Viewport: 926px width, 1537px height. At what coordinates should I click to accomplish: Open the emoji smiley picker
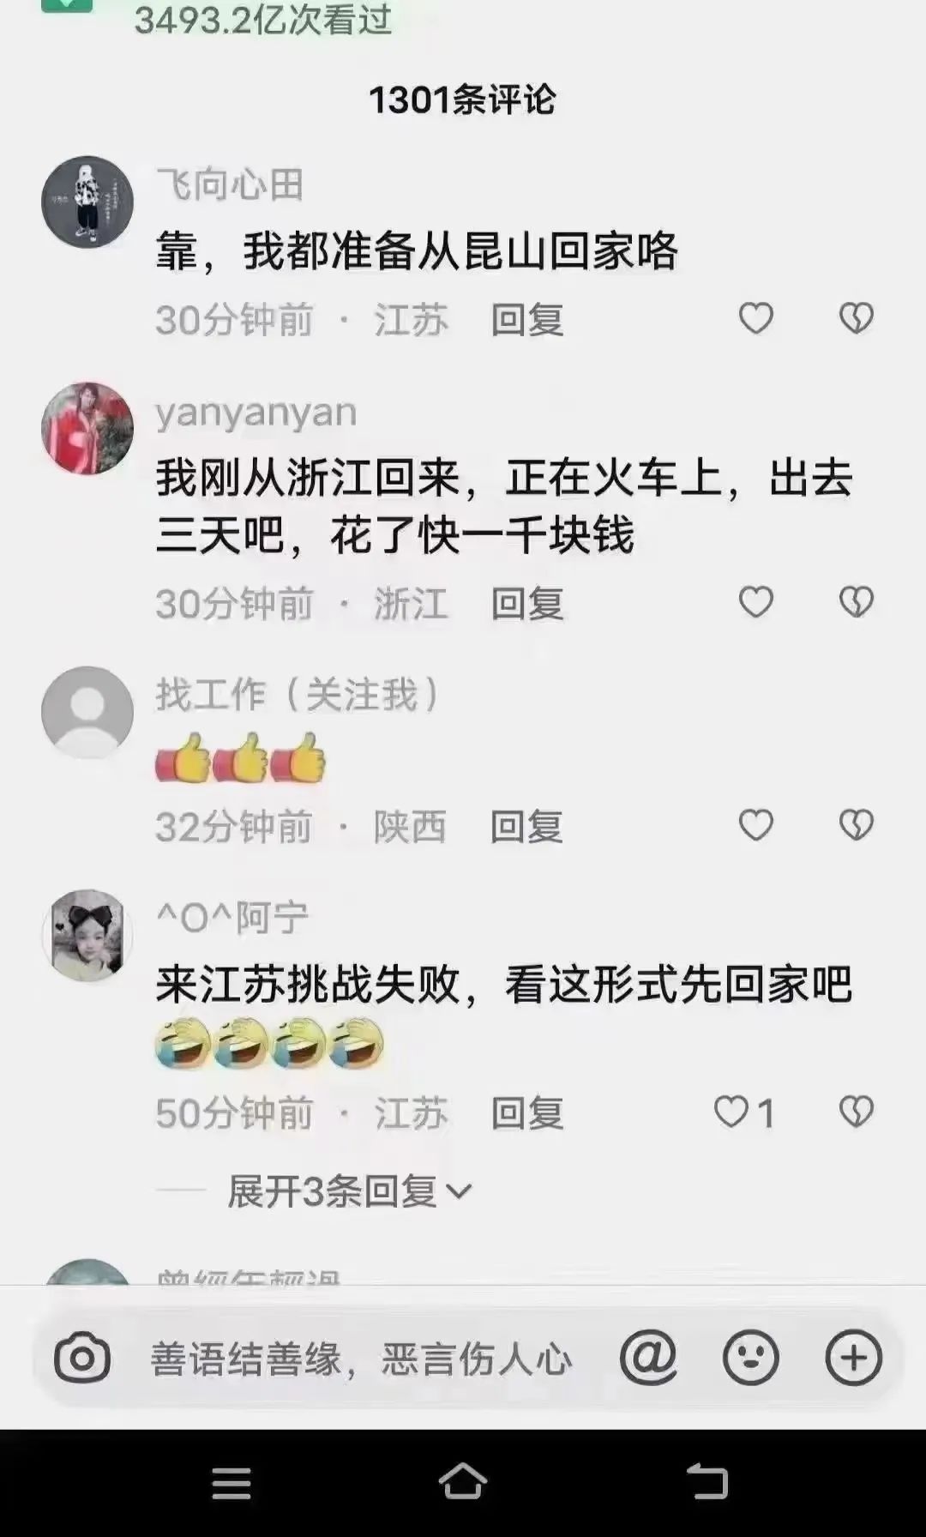(751, 1358)
